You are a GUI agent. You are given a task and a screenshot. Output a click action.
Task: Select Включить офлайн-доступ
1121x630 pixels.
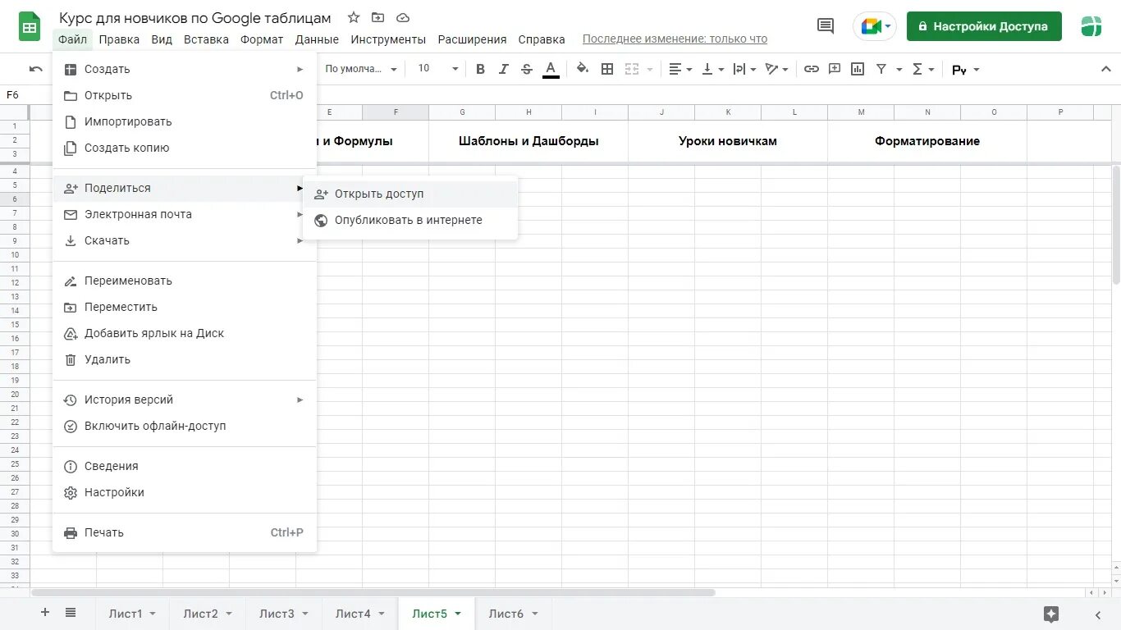pos(185,426)
